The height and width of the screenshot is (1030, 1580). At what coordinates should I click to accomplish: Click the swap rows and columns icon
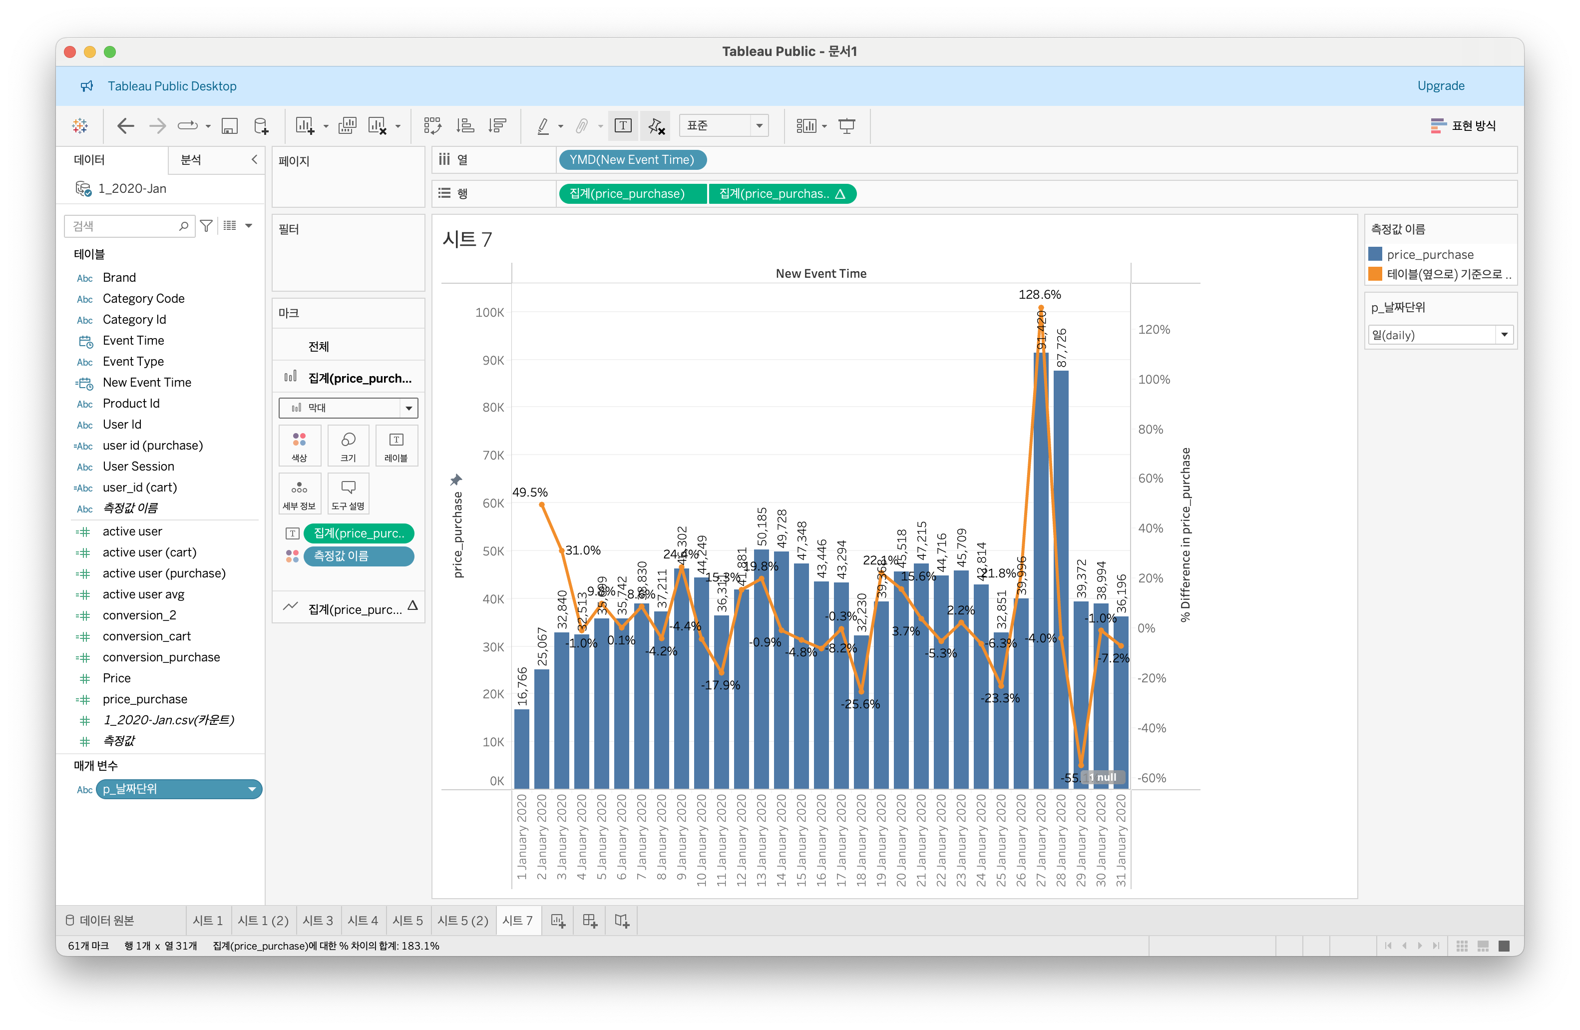tap(433, 125)
